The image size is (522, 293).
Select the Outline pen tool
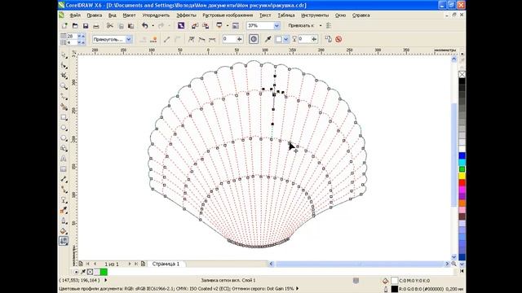click(64, 221)
